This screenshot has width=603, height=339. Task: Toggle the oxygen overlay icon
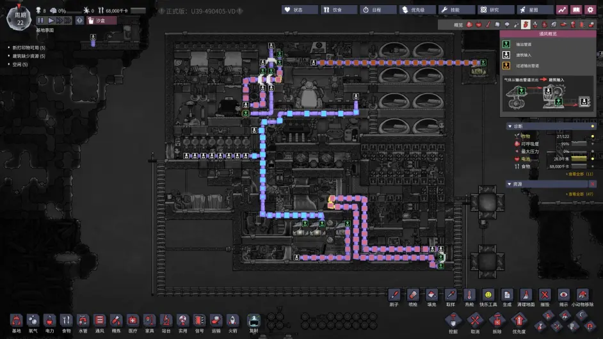469,24
